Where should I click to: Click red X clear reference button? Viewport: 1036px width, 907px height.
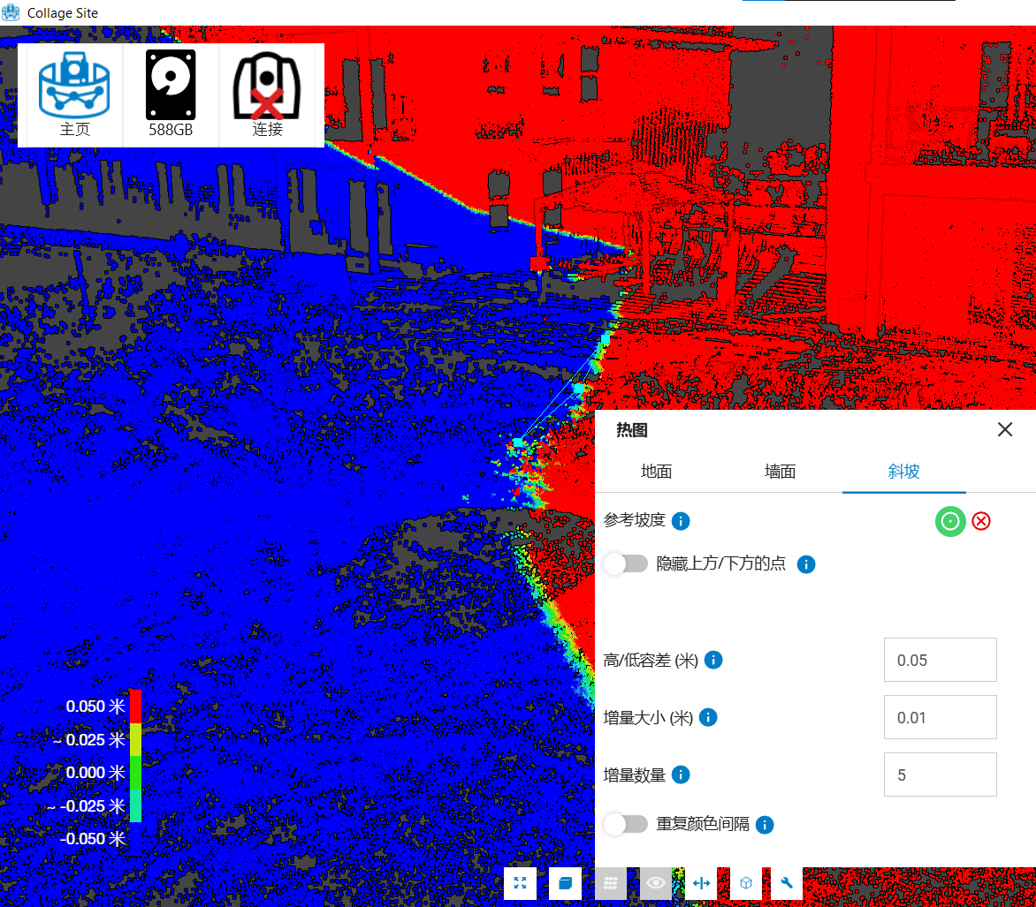tap(981, 521)
